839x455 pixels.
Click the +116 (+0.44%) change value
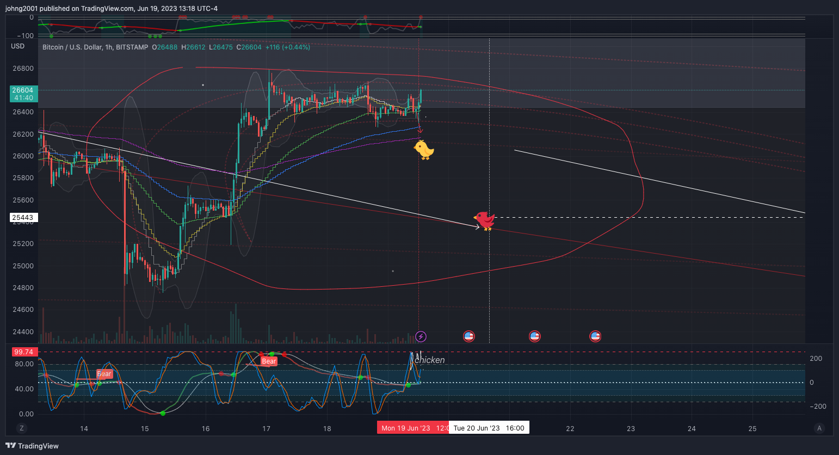click(x=288, y=47)
